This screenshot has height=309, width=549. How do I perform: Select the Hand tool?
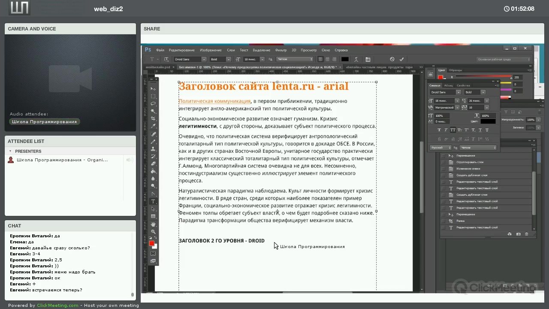(x=153, y=224)
